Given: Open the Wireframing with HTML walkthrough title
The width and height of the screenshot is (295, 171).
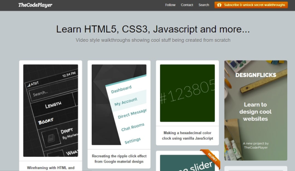Looking at the screenshot, I should coord(51,168).
